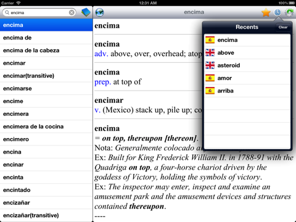Select recent word 'encima' in Recents
296x222 pixels.
[247, 40]
